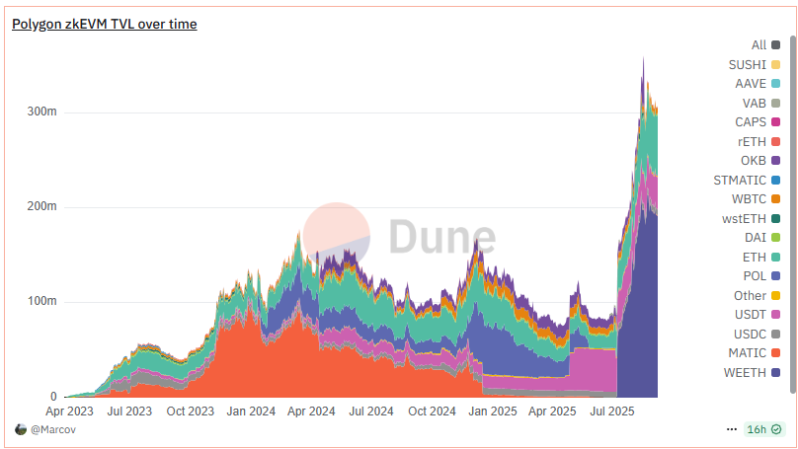The image size is (798, 449).
Task: Click the Jan 2025 x-axis label
Action: pos(493,411)
